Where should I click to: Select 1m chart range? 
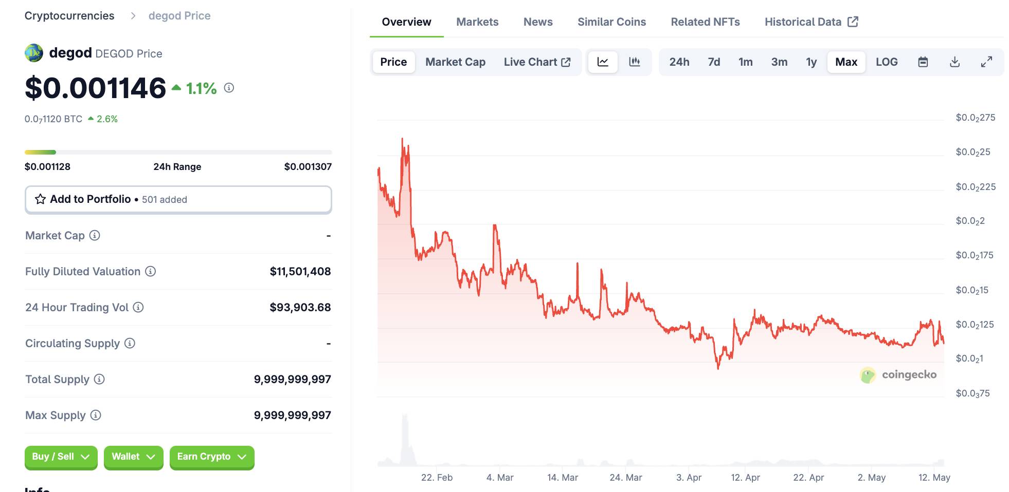pyautogui.click(x=745, y=62)
